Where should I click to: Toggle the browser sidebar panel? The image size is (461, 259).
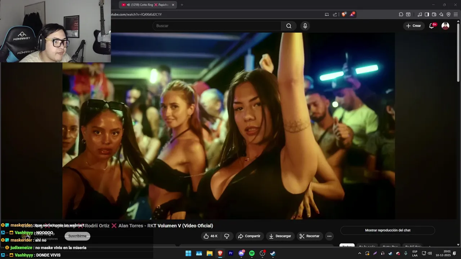[x=427, y=14]
